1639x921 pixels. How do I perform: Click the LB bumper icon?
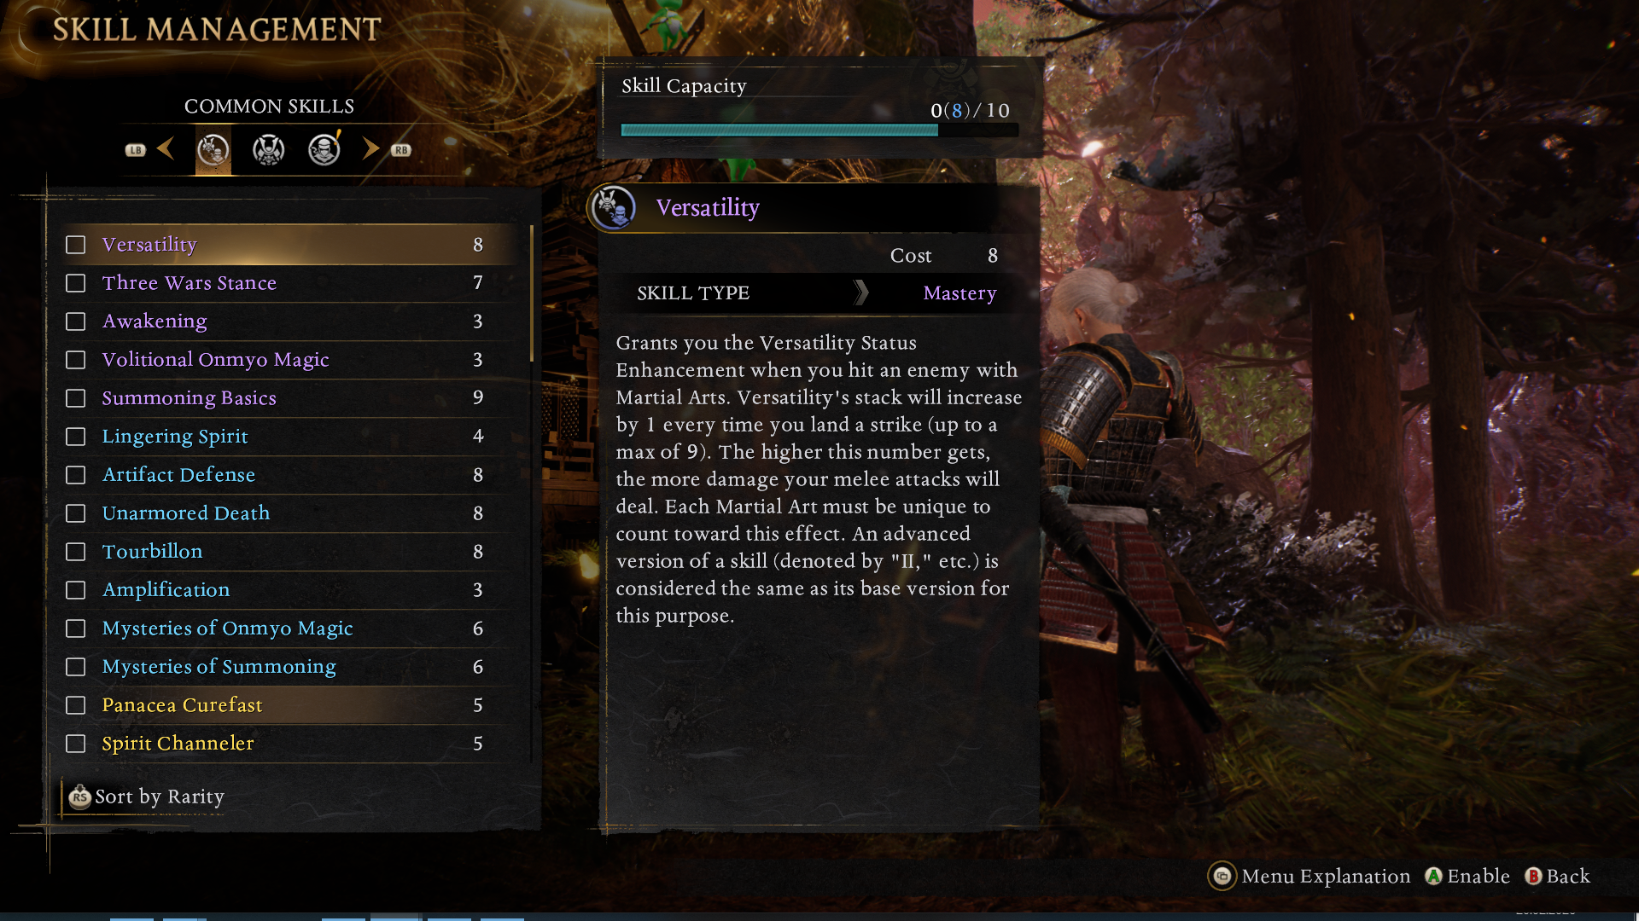point(136,150)
